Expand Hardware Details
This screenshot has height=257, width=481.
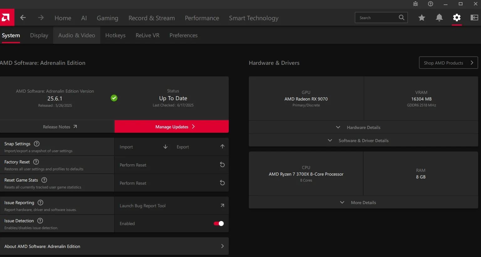(363, 127)
